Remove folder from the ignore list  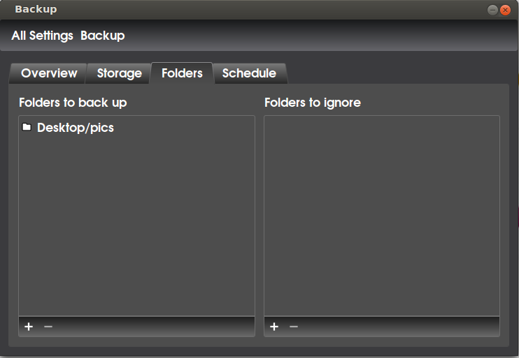[294, 327]
